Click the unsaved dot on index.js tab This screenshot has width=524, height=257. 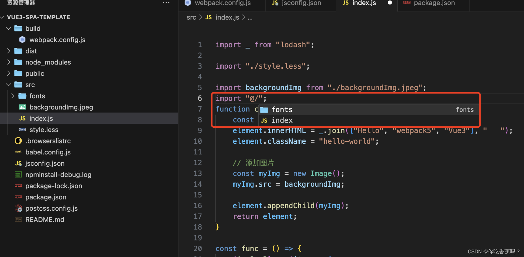click(x=390, y=3)
